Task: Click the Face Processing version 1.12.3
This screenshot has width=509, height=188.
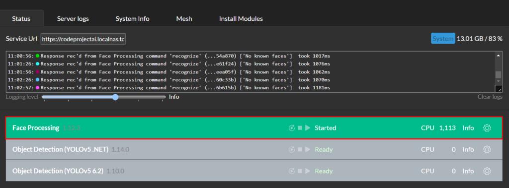Action: [x=72, y=128]
